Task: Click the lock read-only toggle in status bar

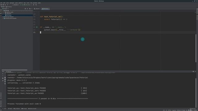Action: (x=187, y=110)
